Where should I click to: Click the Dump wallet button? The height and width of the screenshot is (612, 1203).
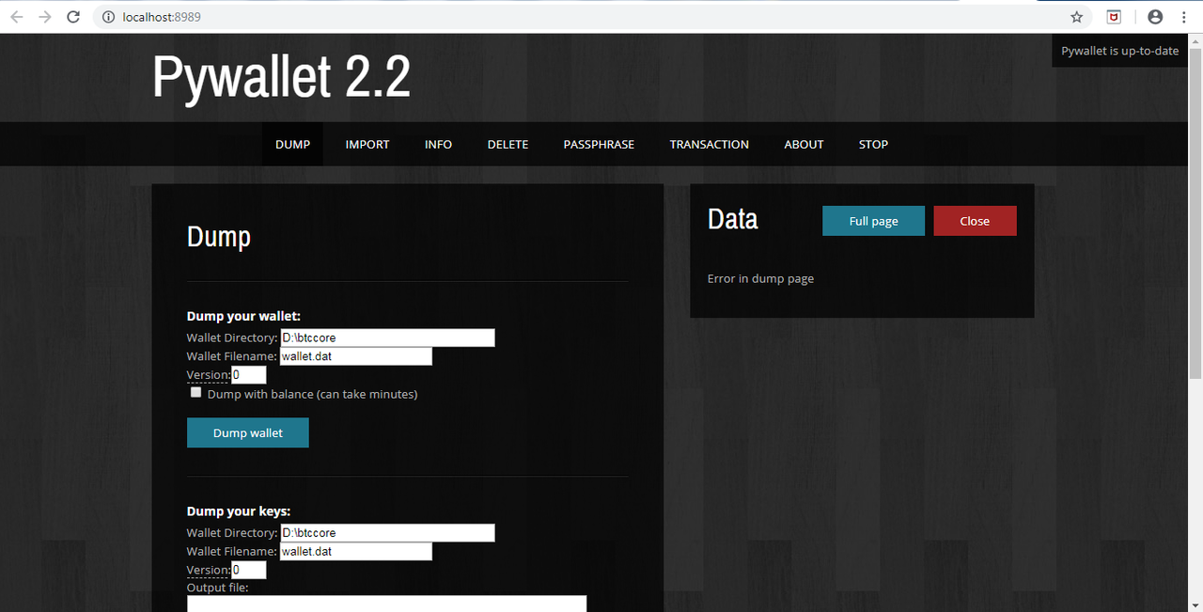[x=248, y=432]
